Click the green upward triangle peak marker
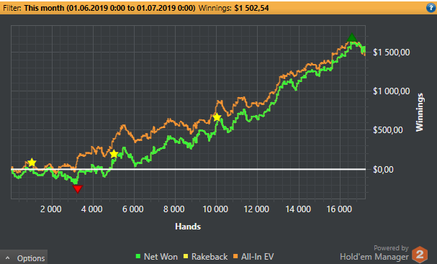The width and height of the screenshot is (437, 264). pyautogui.click(x=352, y=37)
